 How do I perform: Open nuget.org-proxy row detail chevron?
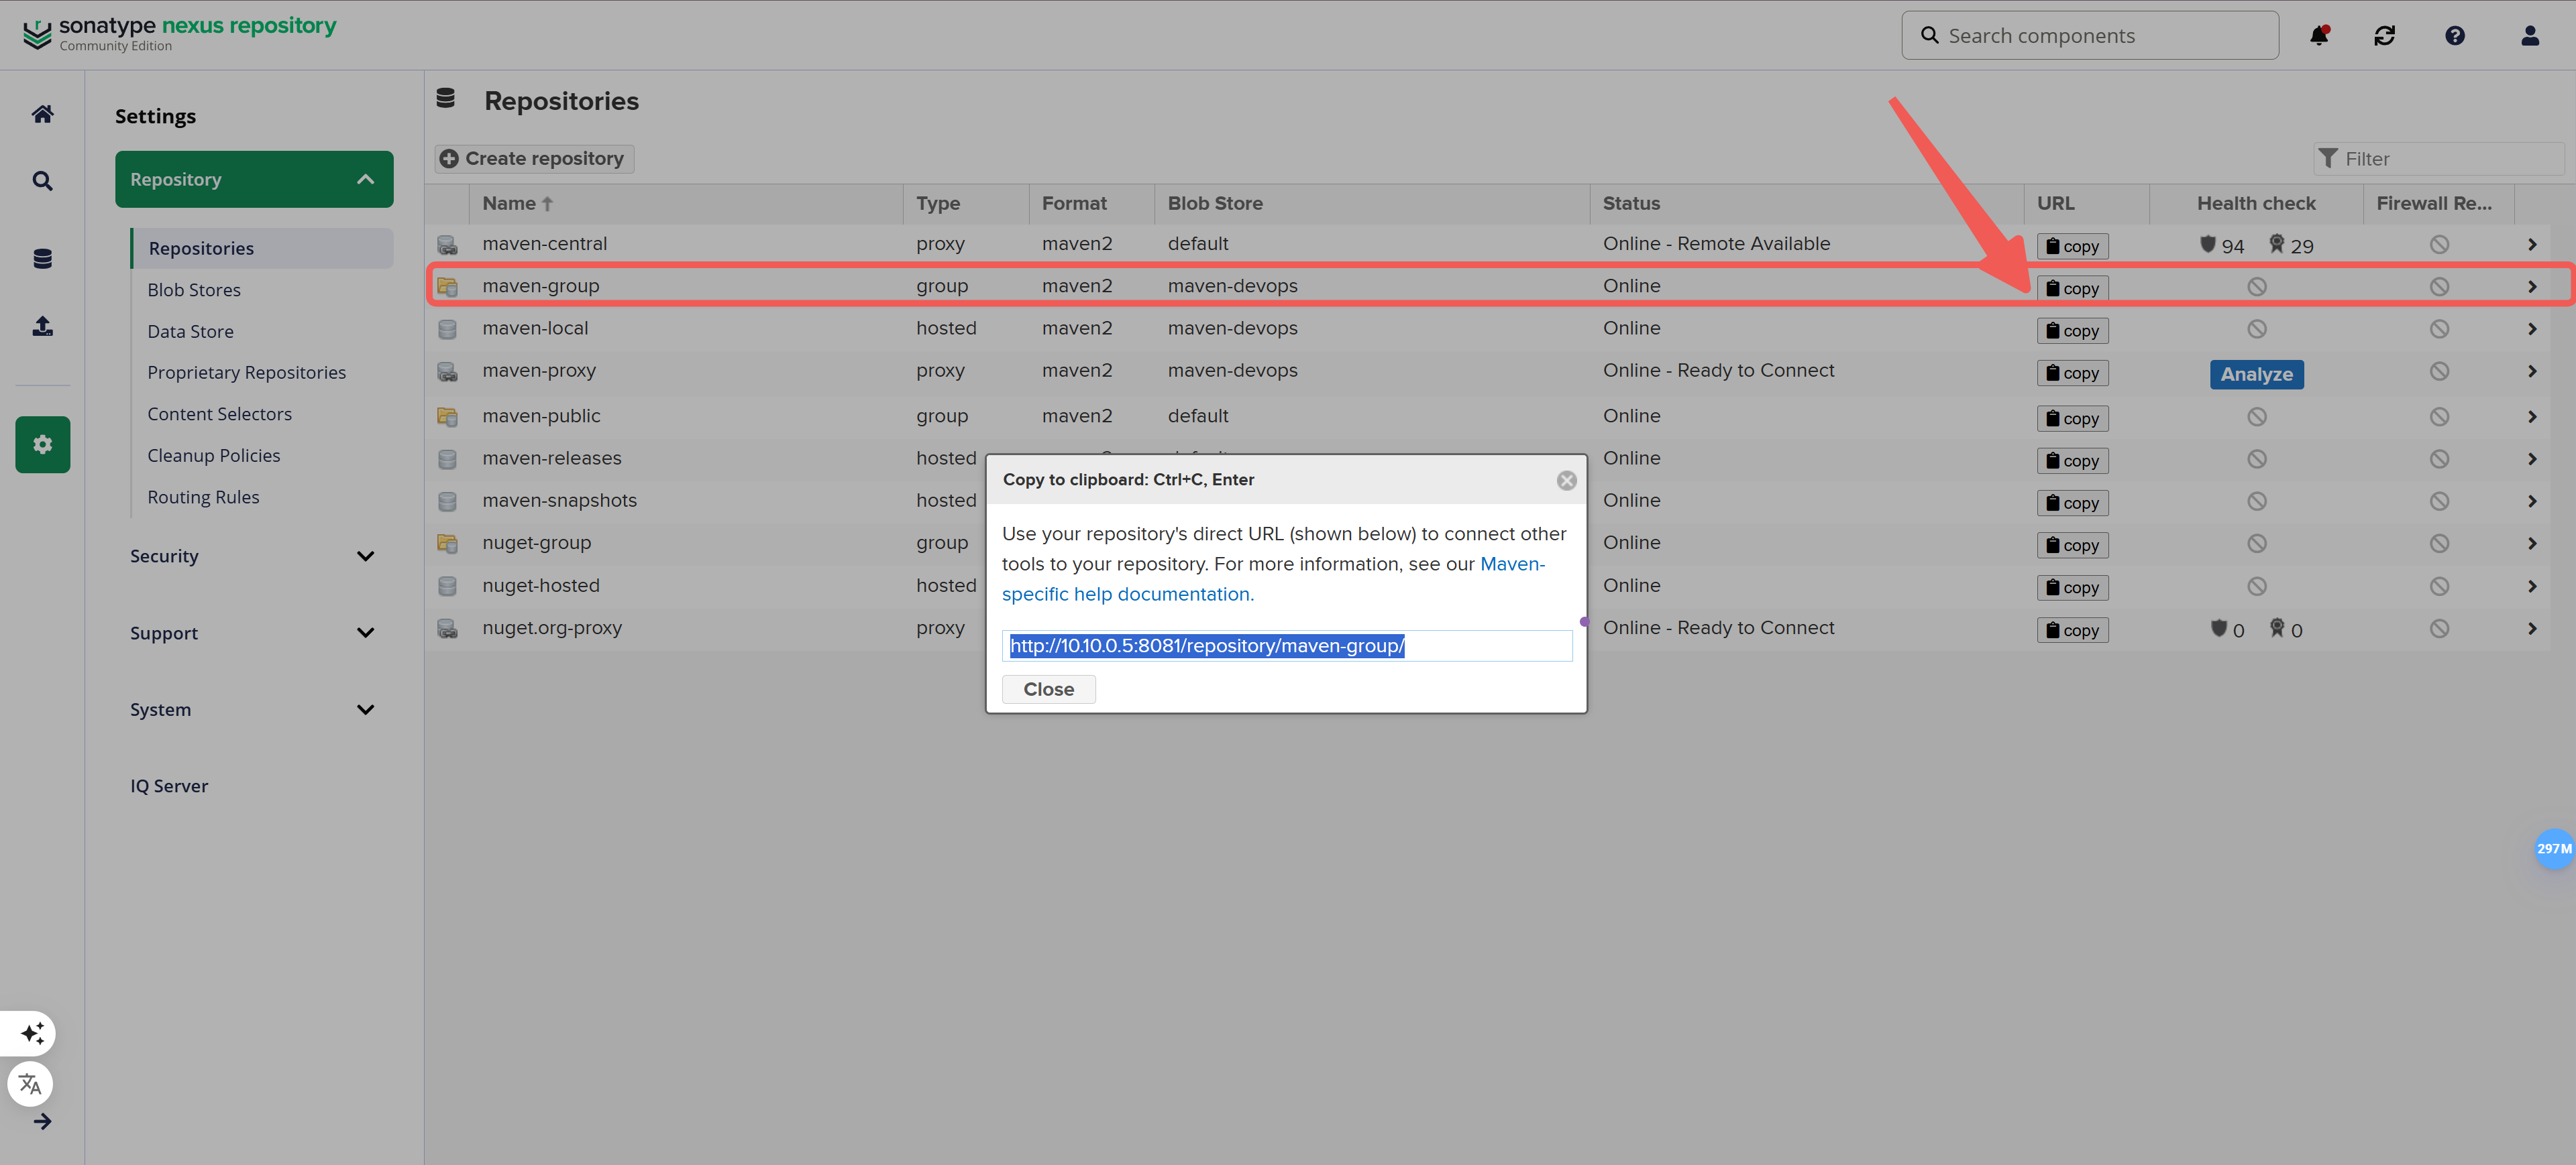tap(2532, 629)
